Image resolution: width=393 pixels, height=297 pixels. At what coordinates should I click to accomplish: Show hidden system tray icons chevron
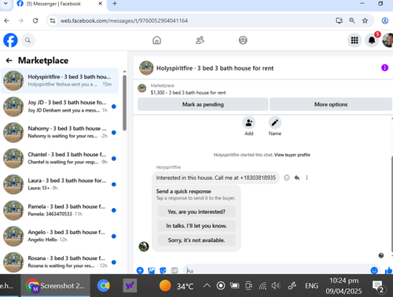click(x=207, y=285)
